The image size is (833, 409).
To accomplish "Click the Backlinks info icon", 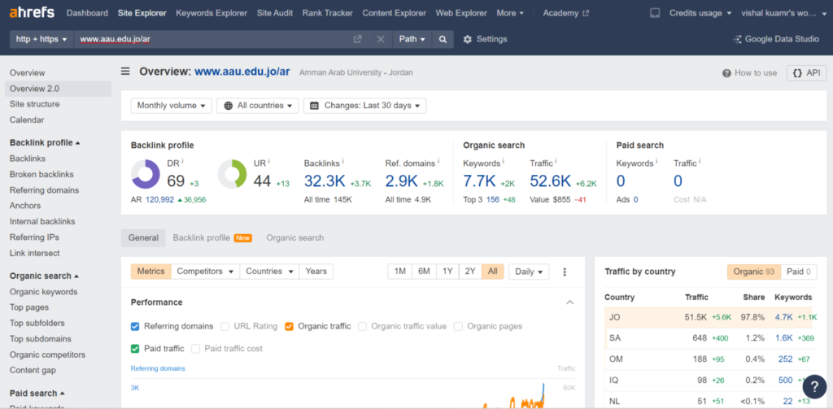I will point(344,161).
